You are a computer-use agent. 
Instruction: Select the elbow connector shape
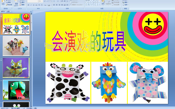[x=91, y=2]
